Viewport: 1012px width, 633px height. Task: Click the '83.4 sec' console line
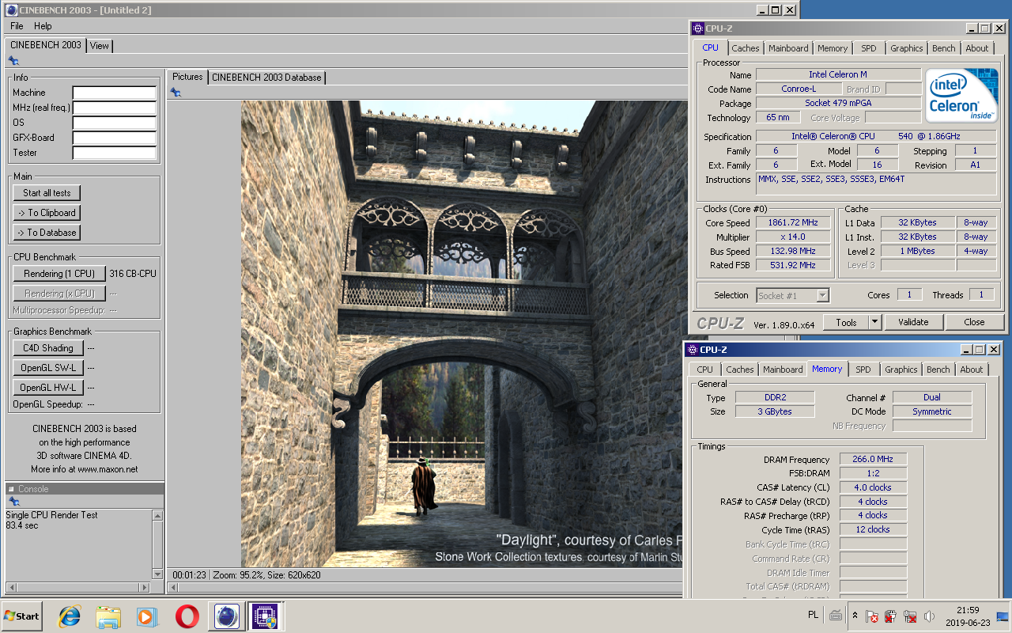point(22,525)
